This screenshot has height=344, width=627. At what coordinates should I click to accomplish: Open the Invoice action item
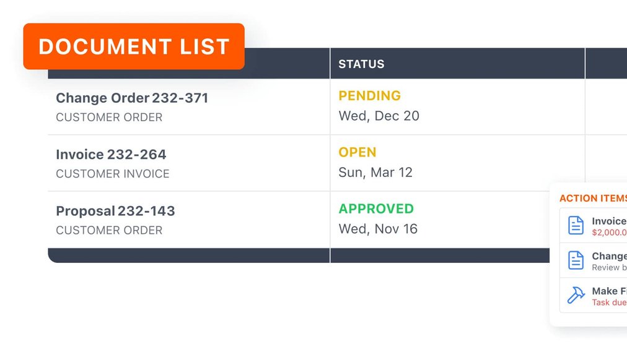pos(608,221)
